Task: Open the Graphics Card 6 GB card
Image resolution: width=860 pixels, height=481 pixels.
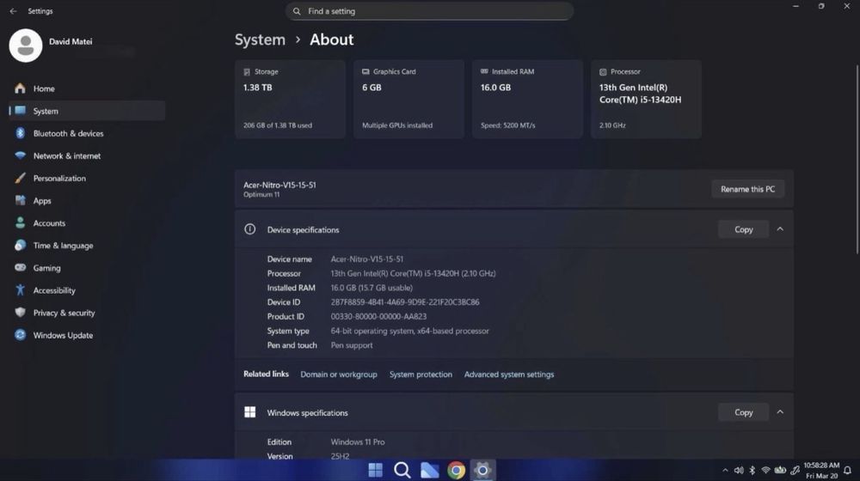Action: tap(409, 99)
